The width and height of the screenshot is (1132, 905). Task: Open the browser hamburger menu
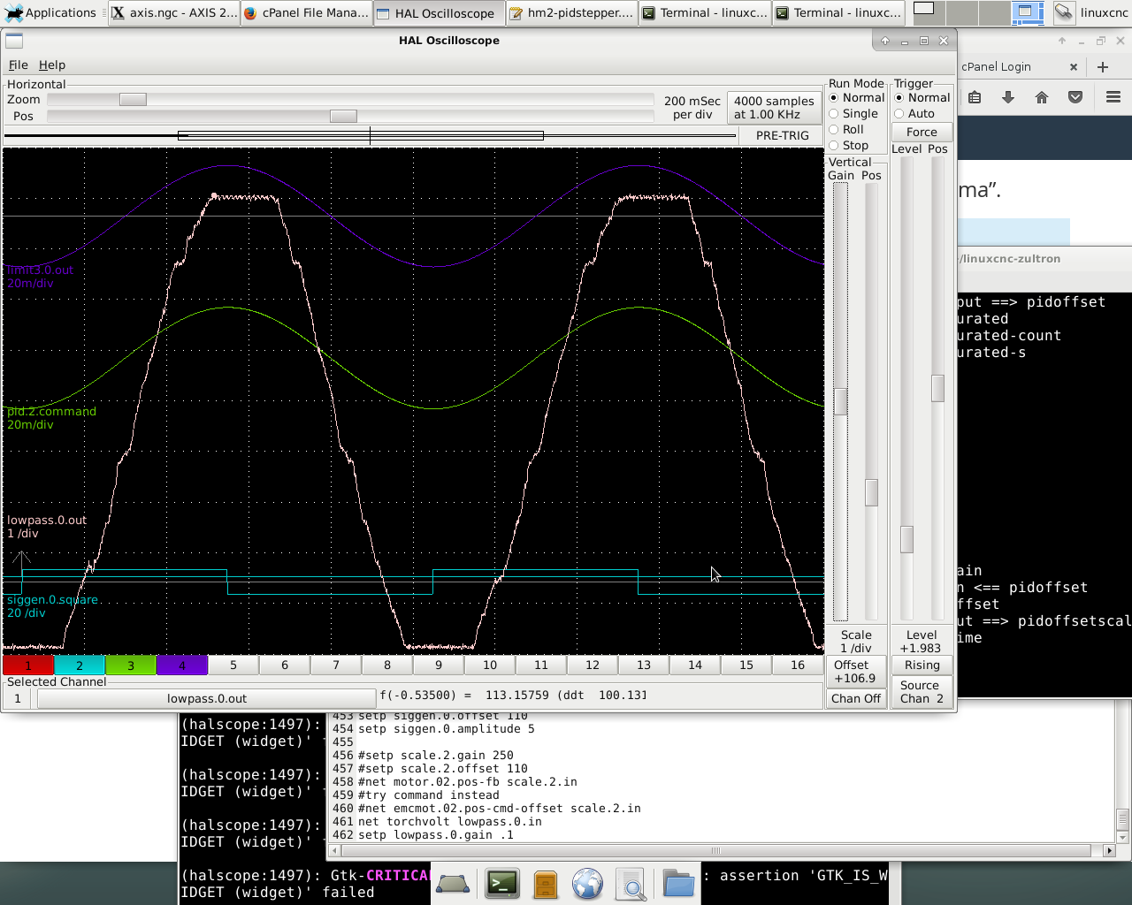pyautogui.click(x=1113, y=97)
